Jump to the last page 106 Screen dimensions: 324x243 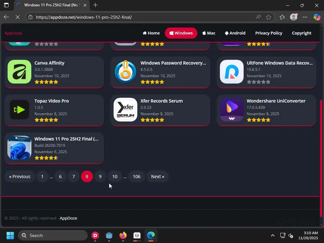click(x=137, y=177)
